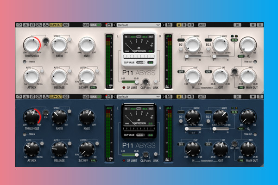Screen dimensions: 278x185
Task: Select the B state in the light plugin
Action: click(x=184, y=25)
